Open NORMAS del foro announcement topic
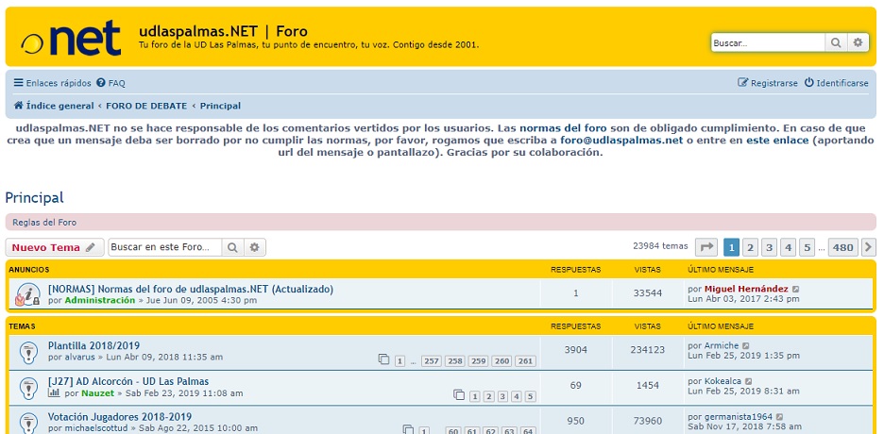This screenshot has height=434, width=884. (191, 289)
